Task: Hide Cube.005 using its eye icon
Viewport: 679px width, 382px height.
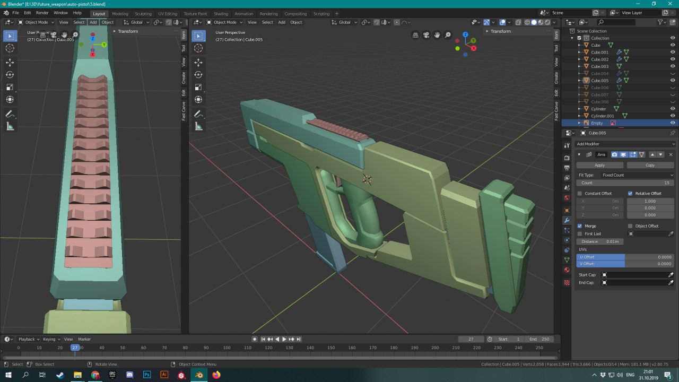Action: [x=673, y=81]
